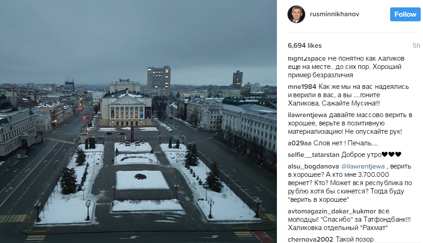Open commenter flight2space profile
Image resolution: width=423 pixels, height=243 pixels.
[307, 59]
